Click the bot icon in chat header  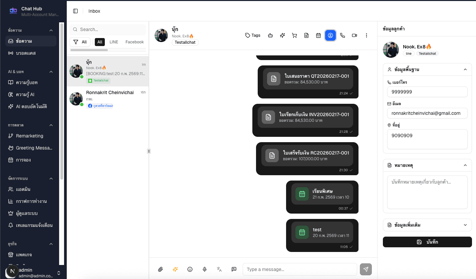click(270, 35)
